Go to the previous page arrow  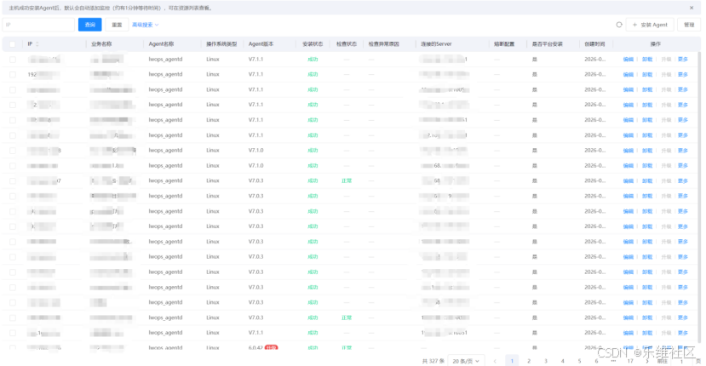[x=495, y=361]
